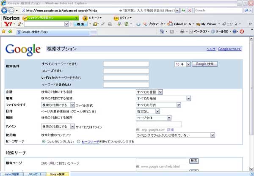Click the yellow Norton login face icon
Screen dimensions: 254x176
pos(116,18)
